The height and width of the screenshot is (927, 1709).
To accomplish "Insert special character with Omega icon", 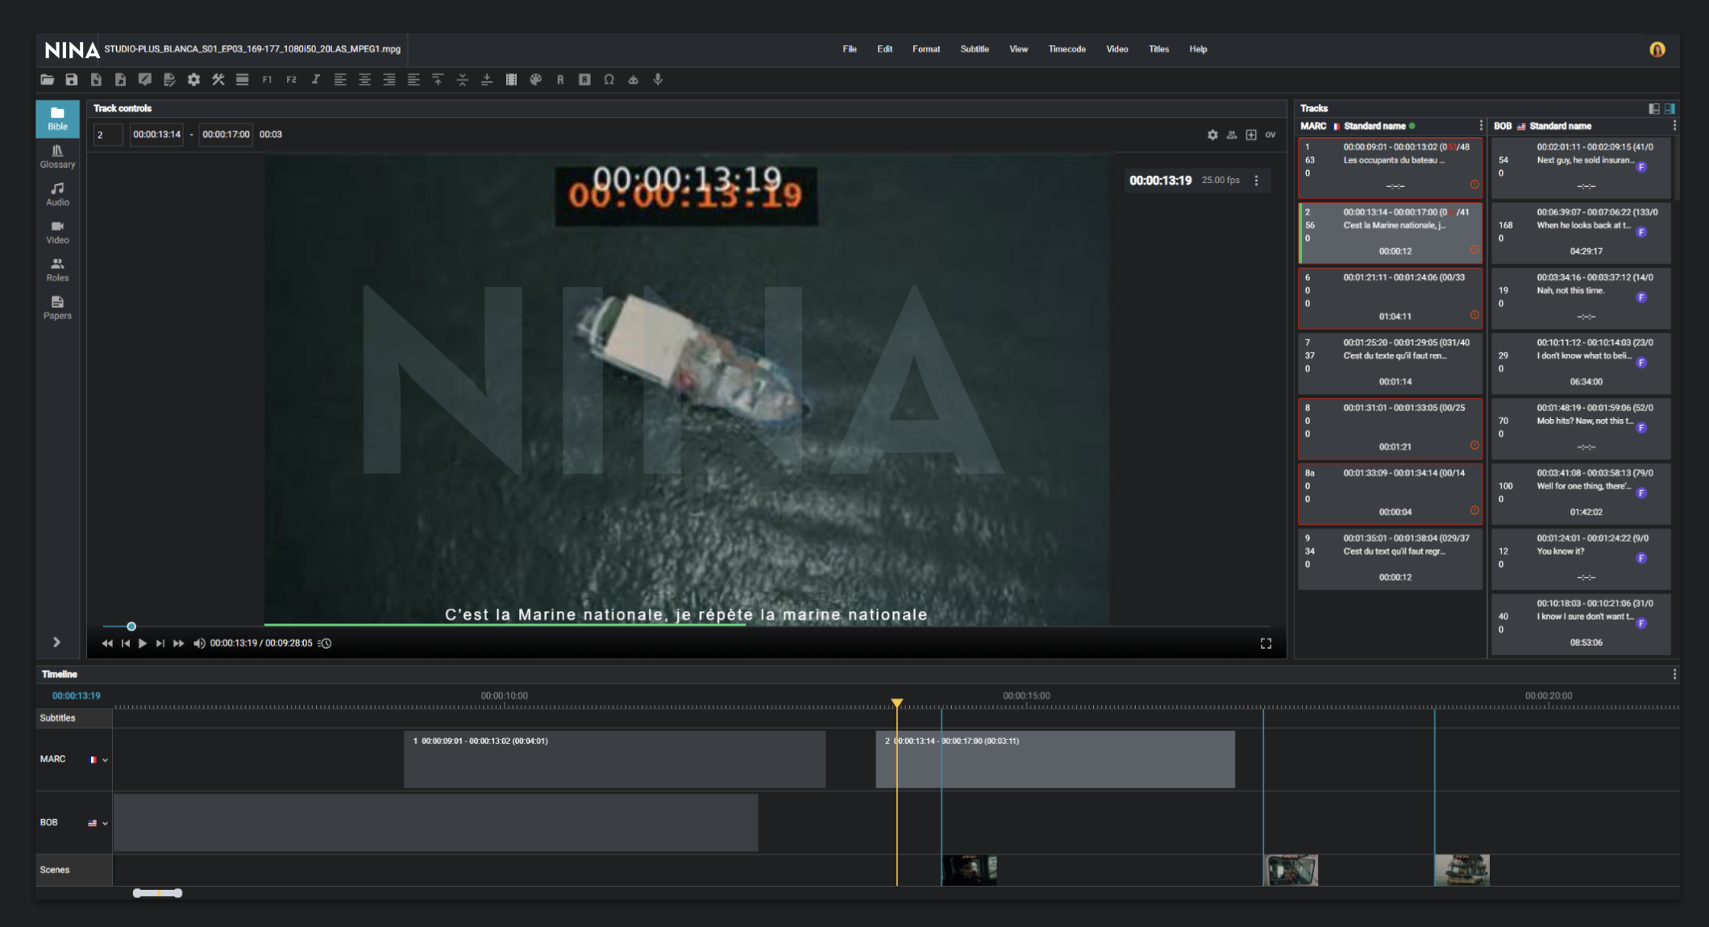I will (609, 80).
